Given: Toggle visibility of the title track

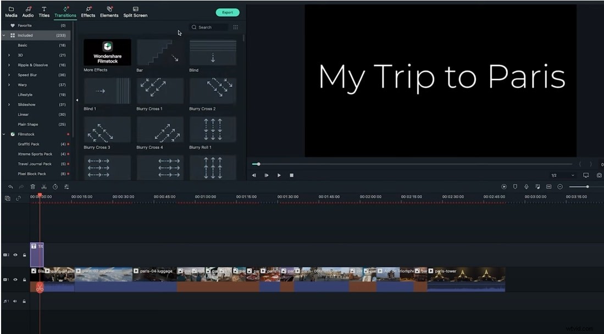Looking at the screenshot, I should [x=15, y=255].
